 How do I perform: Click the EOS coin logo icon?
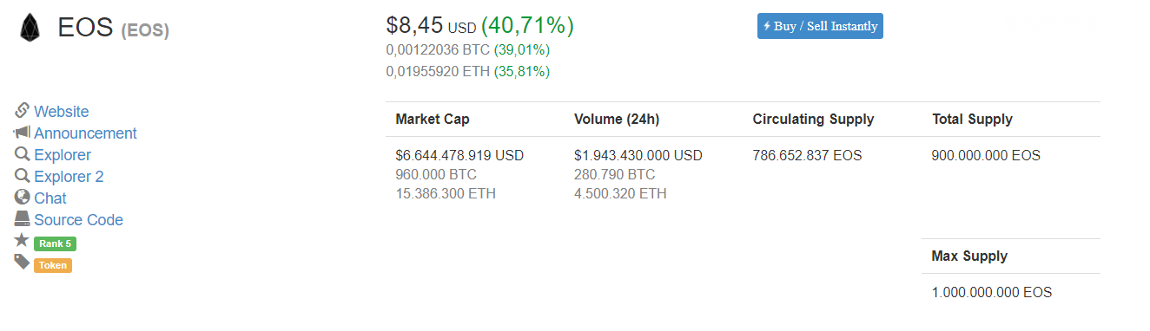click(30, 28)
